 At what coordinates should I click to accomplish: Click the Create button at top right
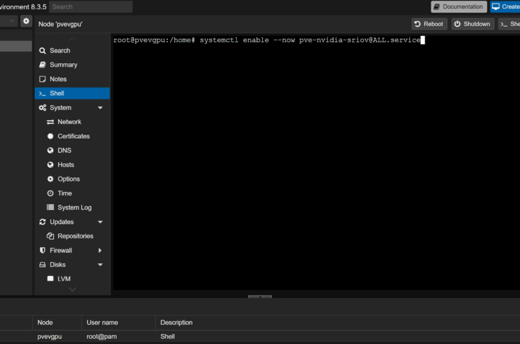click(x=505, y=7)
